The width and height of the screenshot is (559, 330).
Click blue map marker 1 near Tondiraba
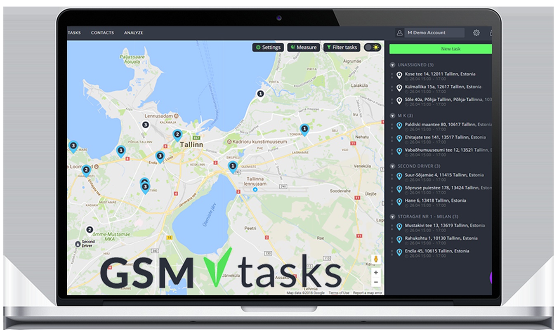point(304,130)
